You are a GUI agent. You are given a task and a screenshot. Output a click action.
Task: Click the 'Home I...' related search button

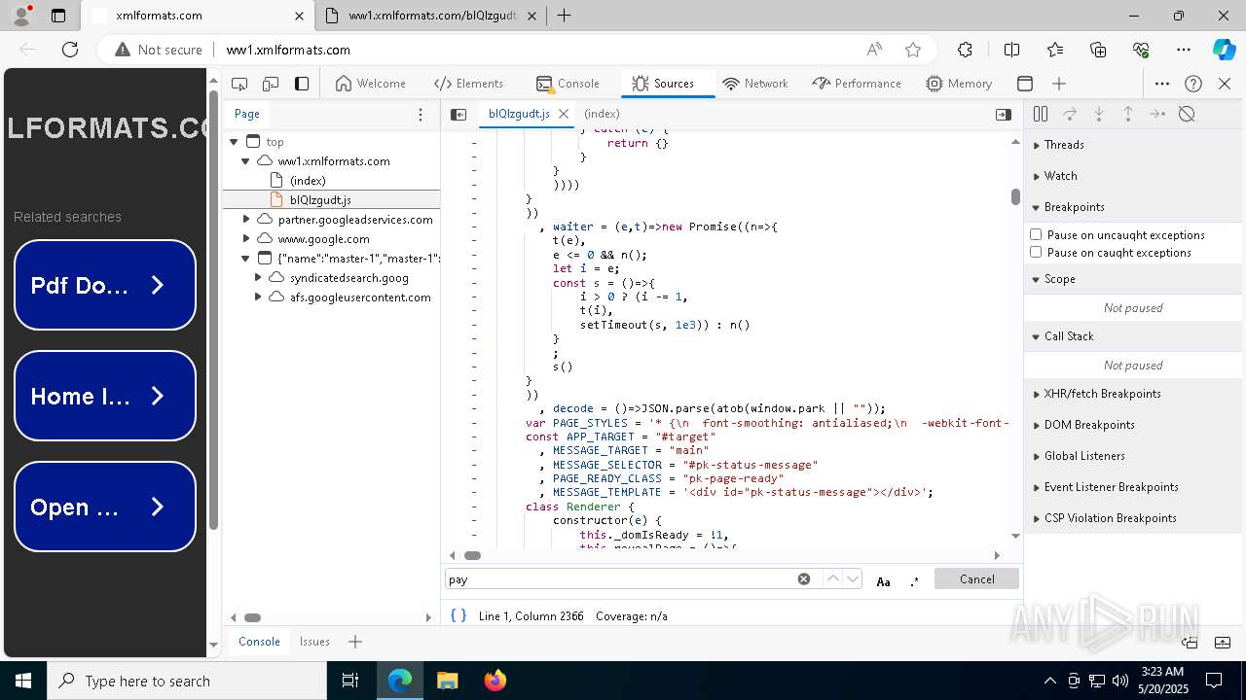pyautogui.click(x=105, y=396)
